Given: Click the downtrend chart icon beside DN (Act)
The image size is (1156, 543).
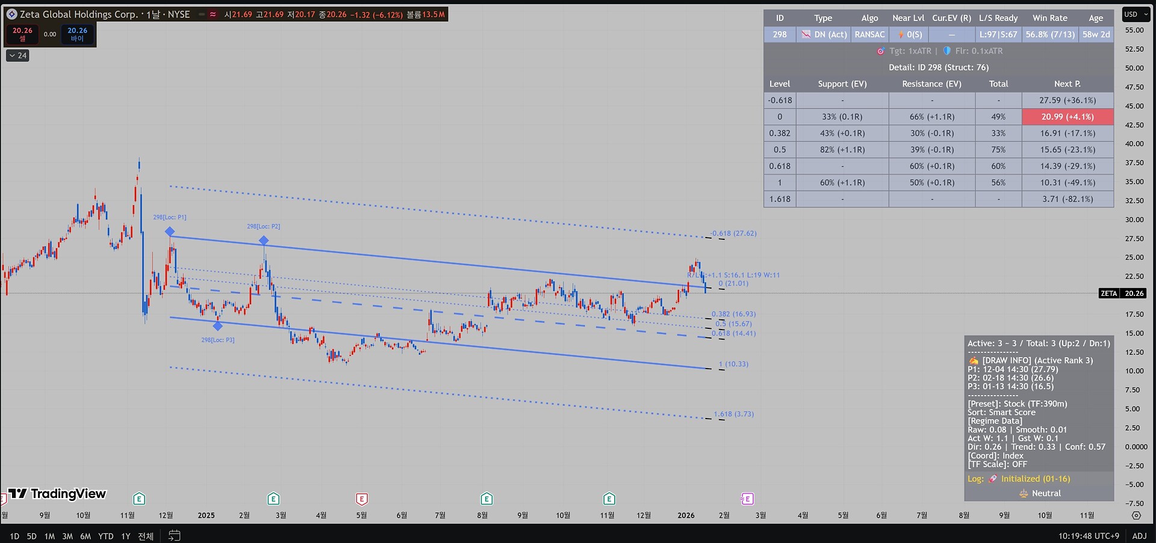Looking at the screenshot, I should click(806, 34).
